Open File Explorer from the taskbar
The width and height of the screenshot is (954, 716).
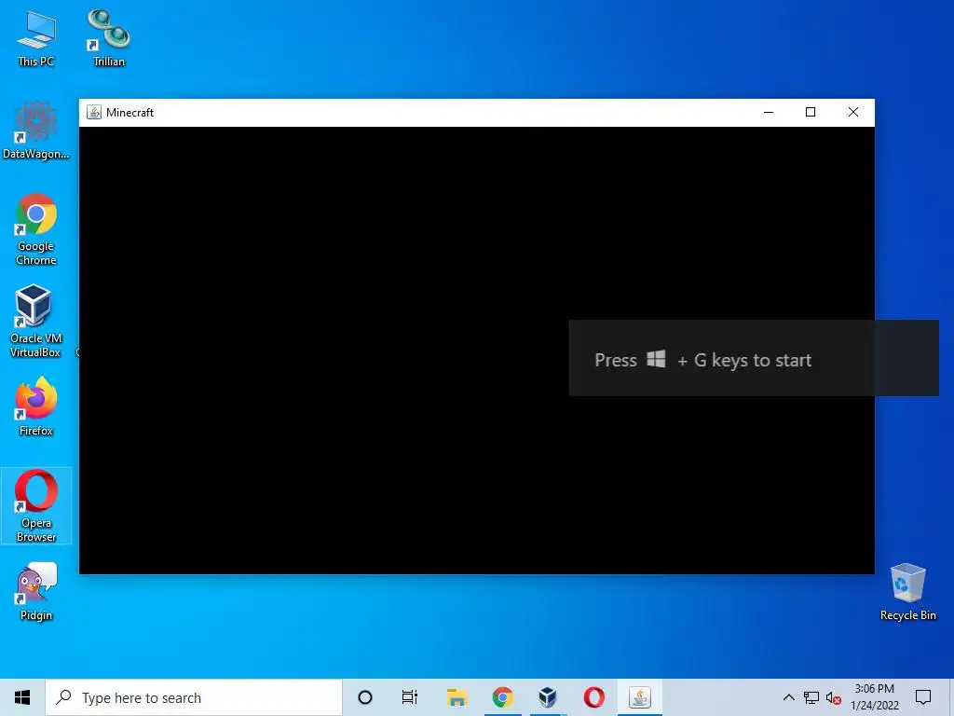tap(457, 697)
